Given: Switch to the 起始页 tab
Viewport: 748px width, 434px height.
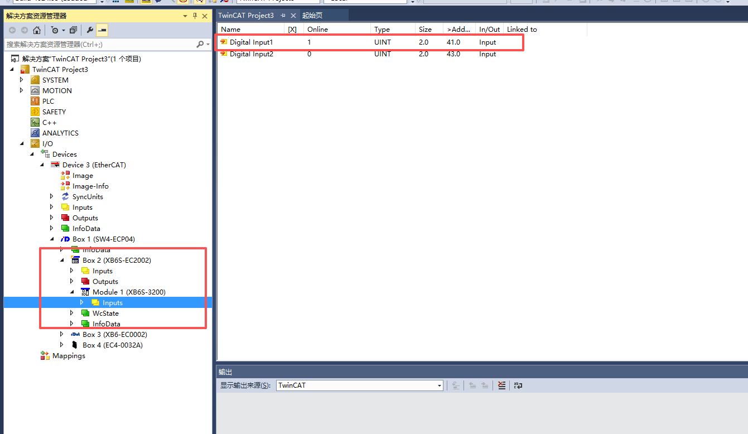Looking at the screenshot, I should [312, 16].
